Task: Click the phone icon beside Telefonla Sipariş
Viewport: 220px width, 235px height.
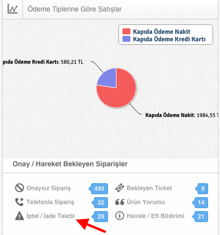Action: (x=19, y=202)
